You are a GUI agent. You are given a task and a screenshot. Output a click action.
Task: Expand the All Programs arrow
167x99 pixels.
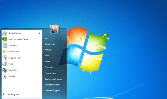[4, 94]
